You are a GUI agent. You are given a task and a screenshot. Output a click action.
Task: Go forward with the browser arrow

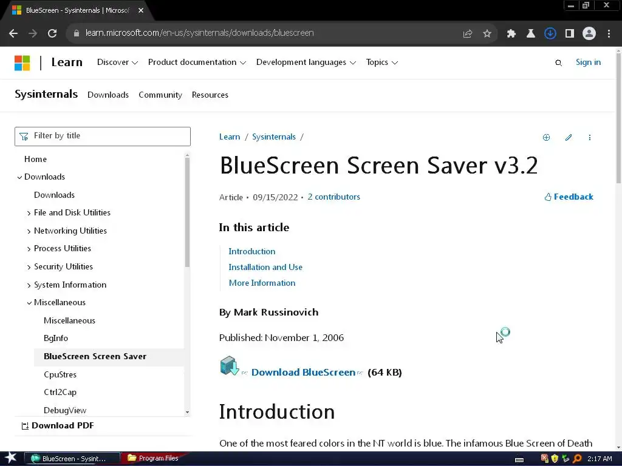coord(33,33)
